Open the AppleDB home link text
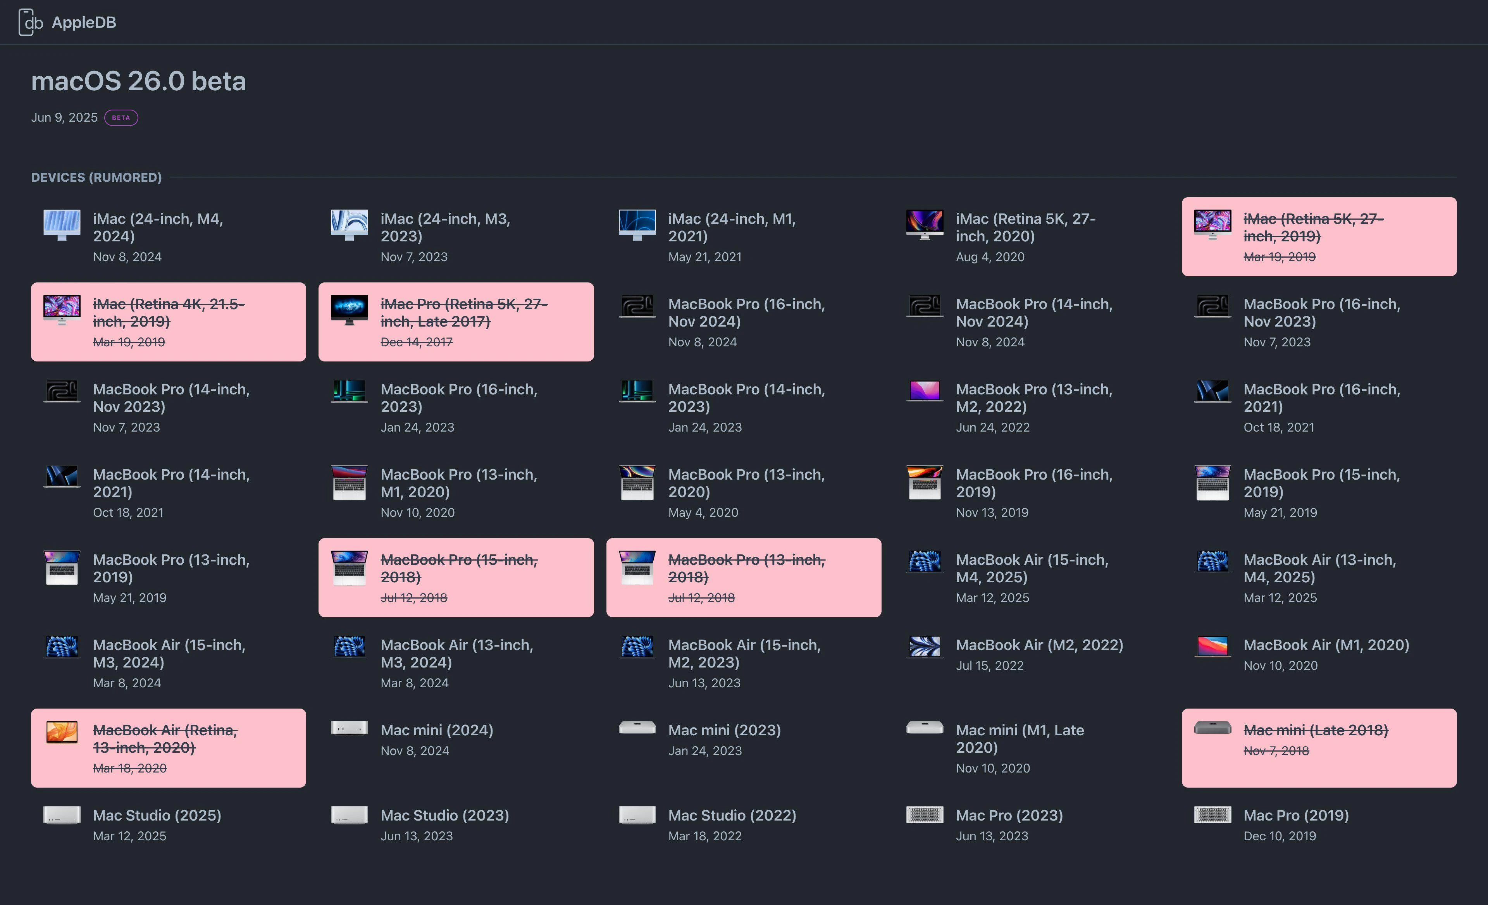 (x=84, y=22)
